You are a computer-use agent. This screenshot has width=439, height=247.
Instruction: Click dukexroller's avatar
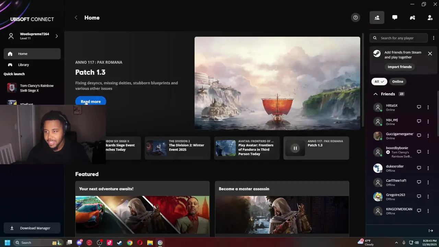pos(378,168)
